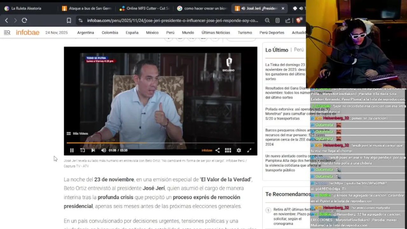Go back with browser back arrow
407x229 pixels.
pyautogui.click(x=6, y=20)
